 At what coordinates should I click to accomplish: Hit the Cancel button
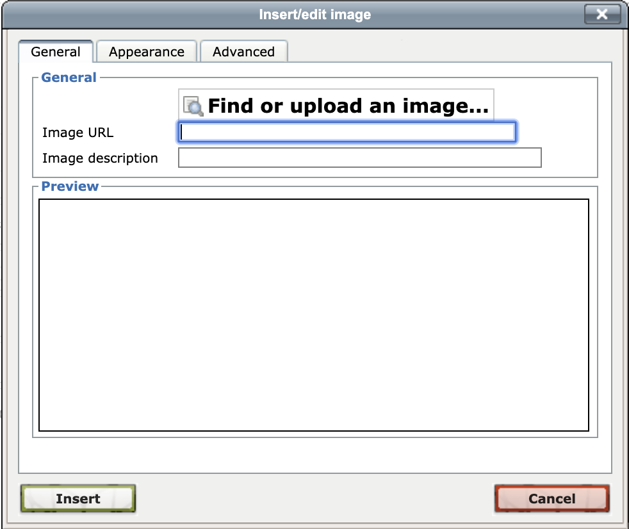[551, 499]
